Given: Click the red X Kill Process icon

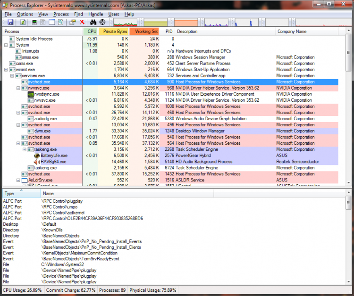Looking at the screenshot, I should click(x=82, y=22).
